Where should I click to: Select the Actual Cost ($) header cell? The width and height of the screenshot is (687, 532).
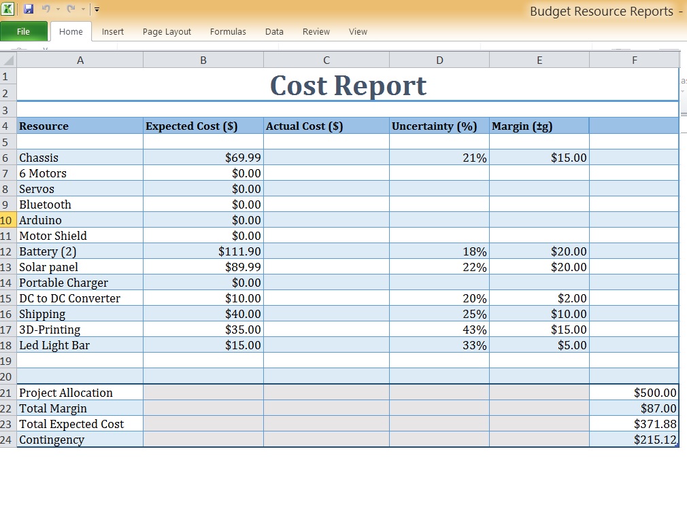click(326, 126)
